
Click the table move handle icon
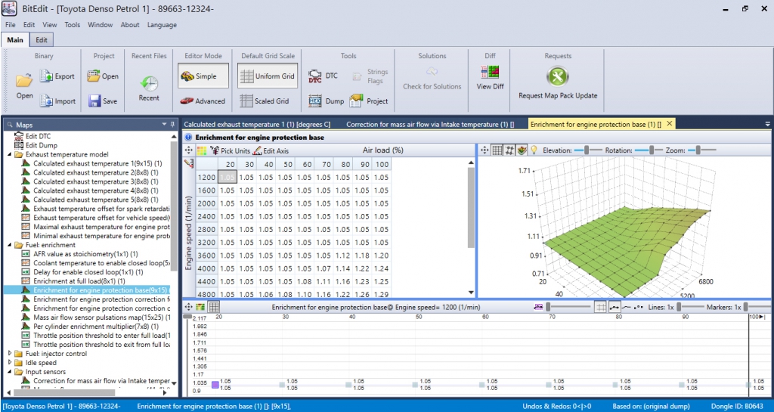188,150
